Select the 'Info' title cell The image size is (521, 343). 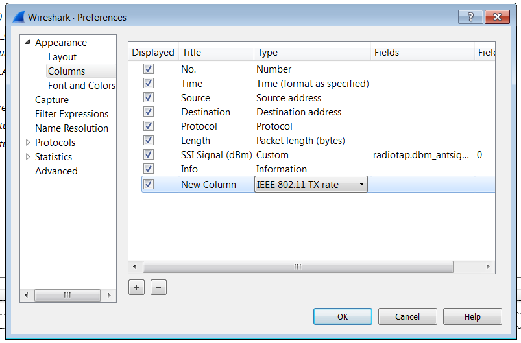tap(189, 169)
